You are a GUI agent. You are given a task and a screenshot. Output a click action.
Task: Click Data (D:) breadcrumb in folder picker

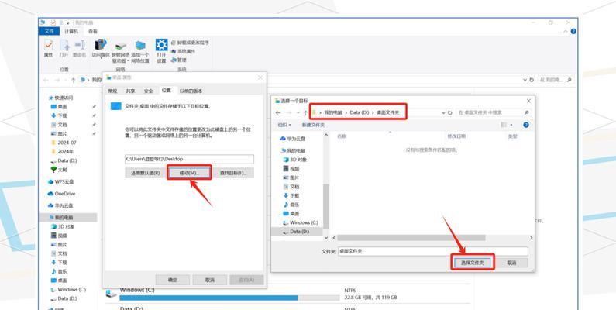360,112
